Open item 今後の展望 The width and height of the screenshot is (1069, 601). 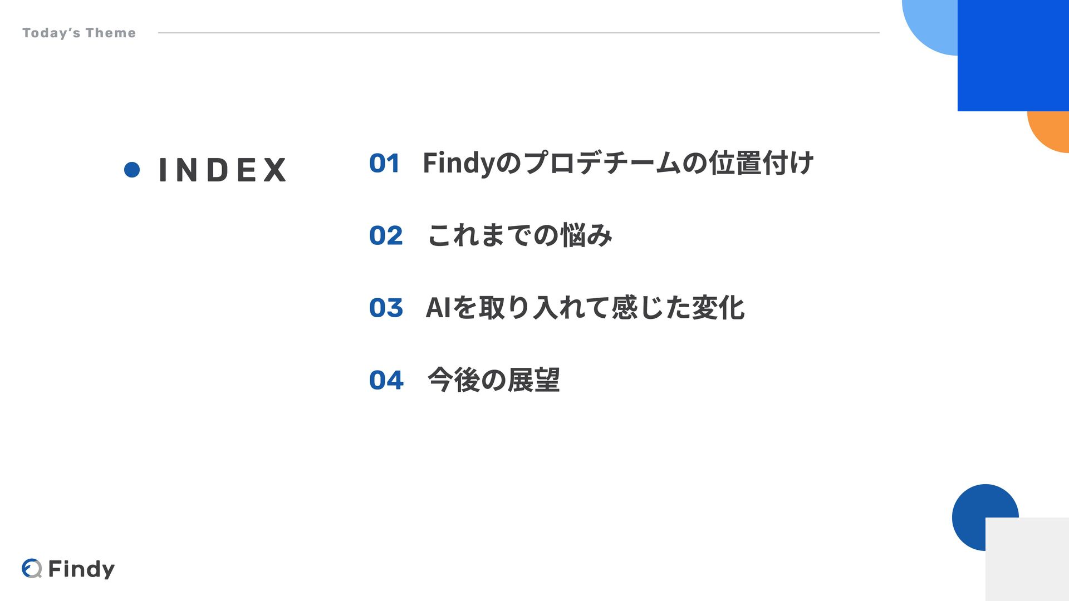coord(493,380)
